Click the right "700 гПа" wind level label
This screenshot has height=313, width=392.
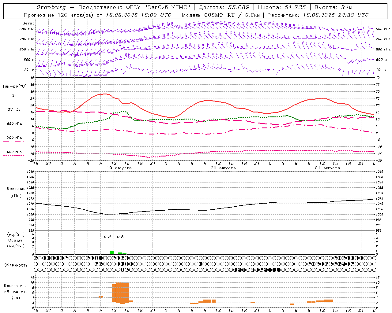tap(383, 39)
